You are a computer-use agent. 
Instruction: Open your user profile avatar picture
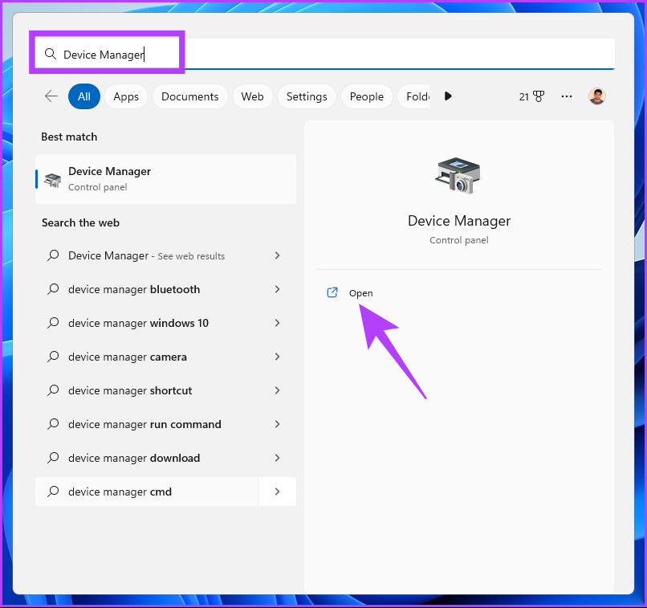[596, 96]
